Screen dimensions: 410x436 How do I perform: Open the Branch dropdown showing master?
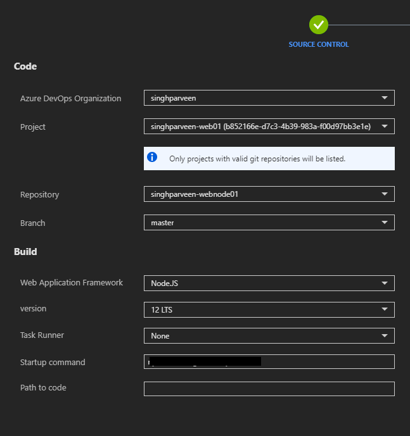pos(269,223)
